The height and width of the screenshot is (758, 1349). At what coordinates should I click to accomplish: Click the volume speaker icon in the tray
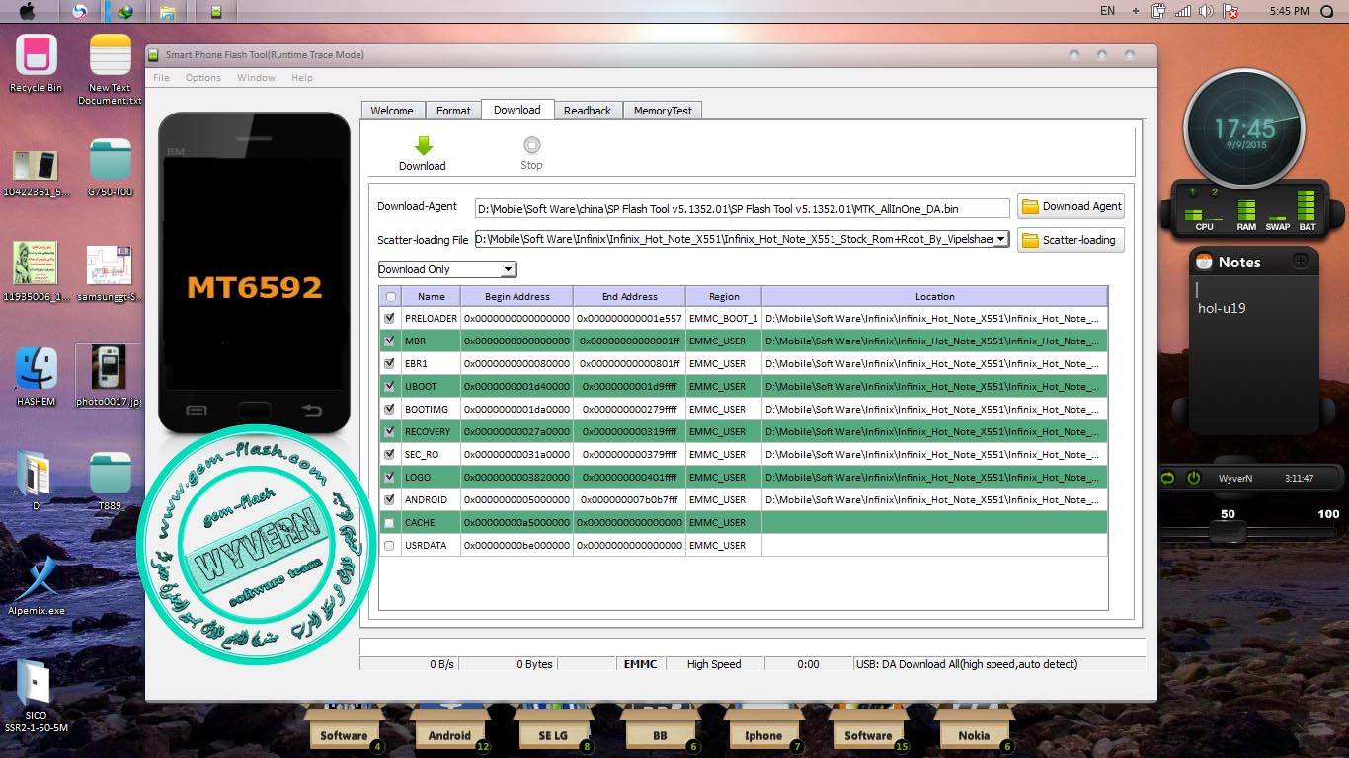(1206, 11)
